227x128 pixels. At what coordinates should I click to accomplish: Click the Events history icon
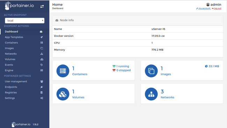[x=42, y=65]
